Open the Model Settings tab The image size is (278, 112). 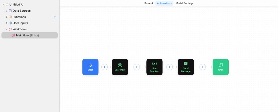[x=184, y=3]
